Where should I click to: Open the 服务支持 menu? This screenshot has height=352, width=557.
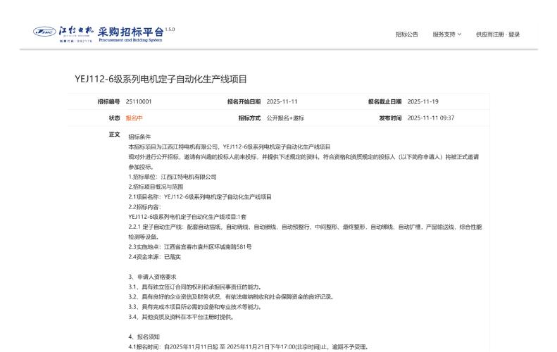(x=444, y=34)
